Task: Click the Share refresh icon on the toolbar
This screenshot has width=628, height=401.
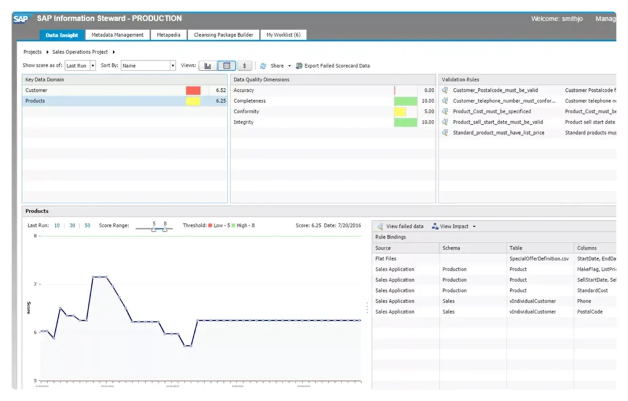Action: 264,66
